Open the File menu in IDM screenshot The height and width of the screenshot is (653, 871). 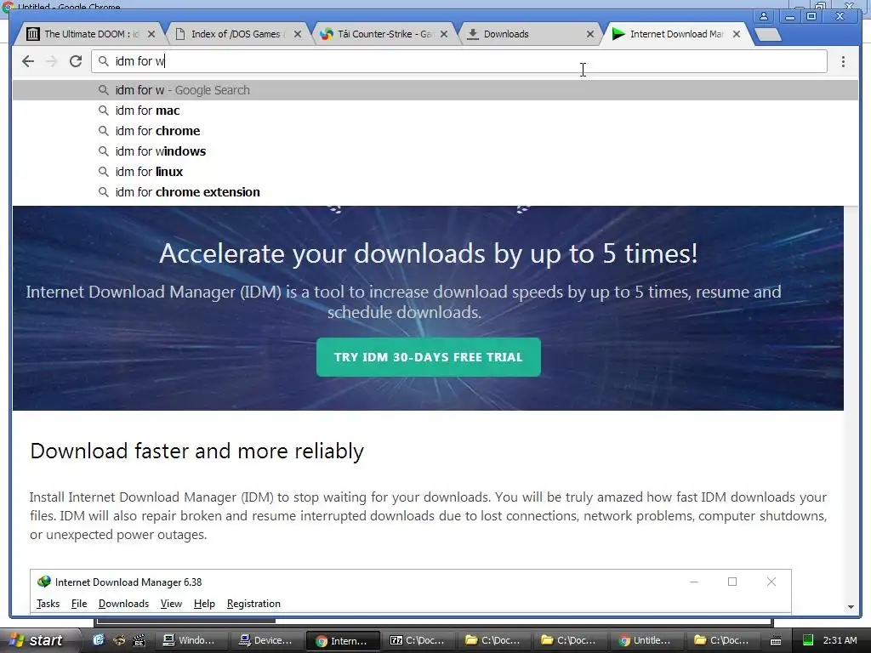(79, 604)
